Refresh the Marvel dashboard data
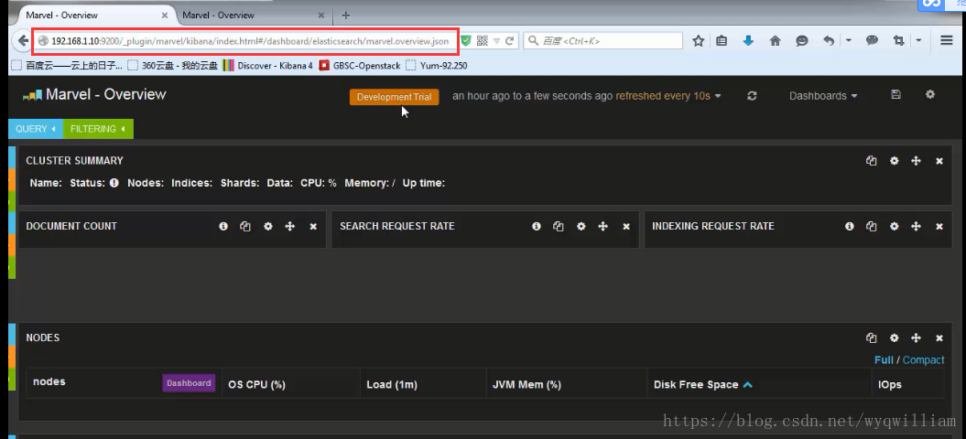966x439 pixels. [x=752, y=96]
